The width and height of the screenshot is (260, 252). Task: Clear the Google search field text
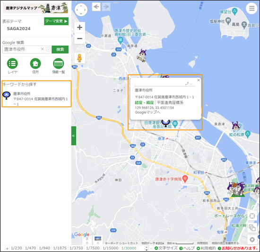(42, 49)
